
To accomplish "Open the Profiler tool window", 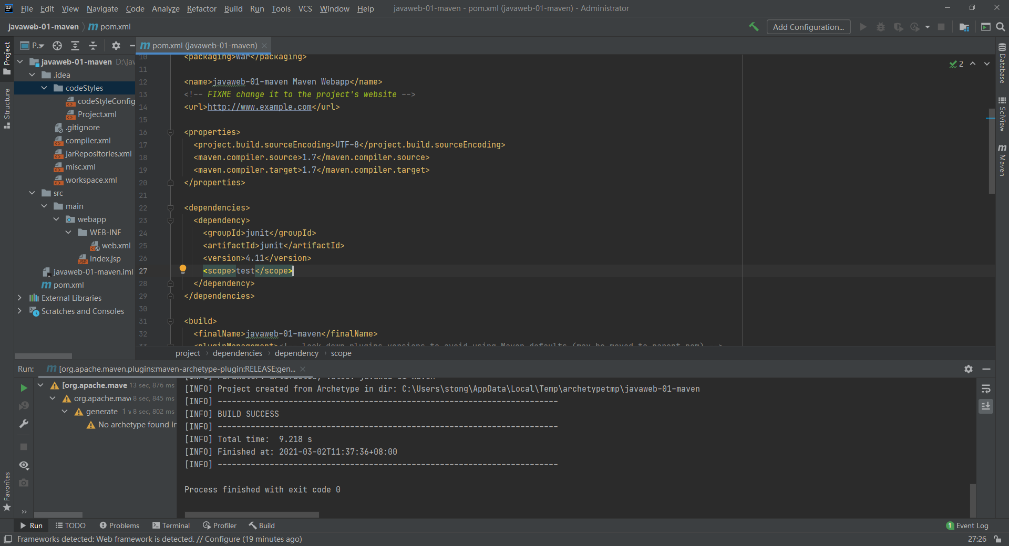I will pos(220,526).
